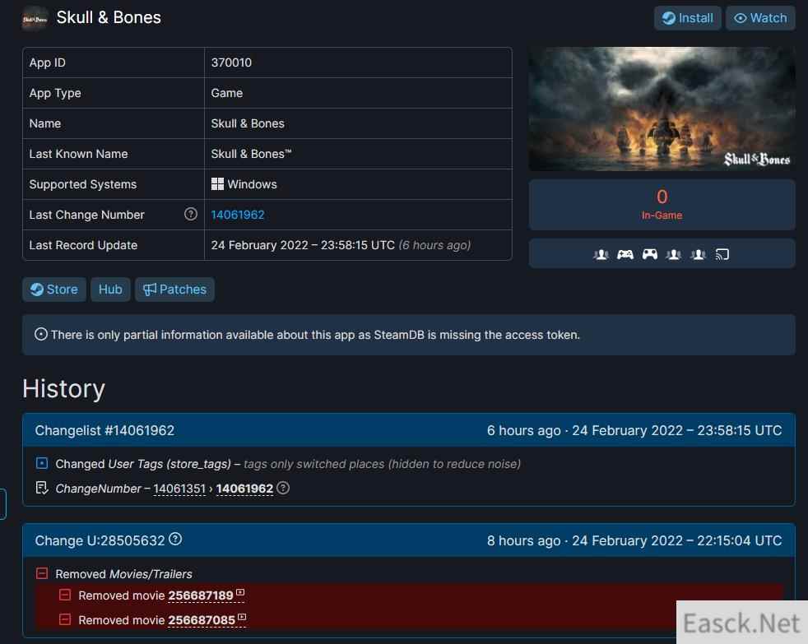Image resolution: width=808 pixels, height=644 pixels.
Task: Click the eye icon in Watch button
Action: click(740, 18)
